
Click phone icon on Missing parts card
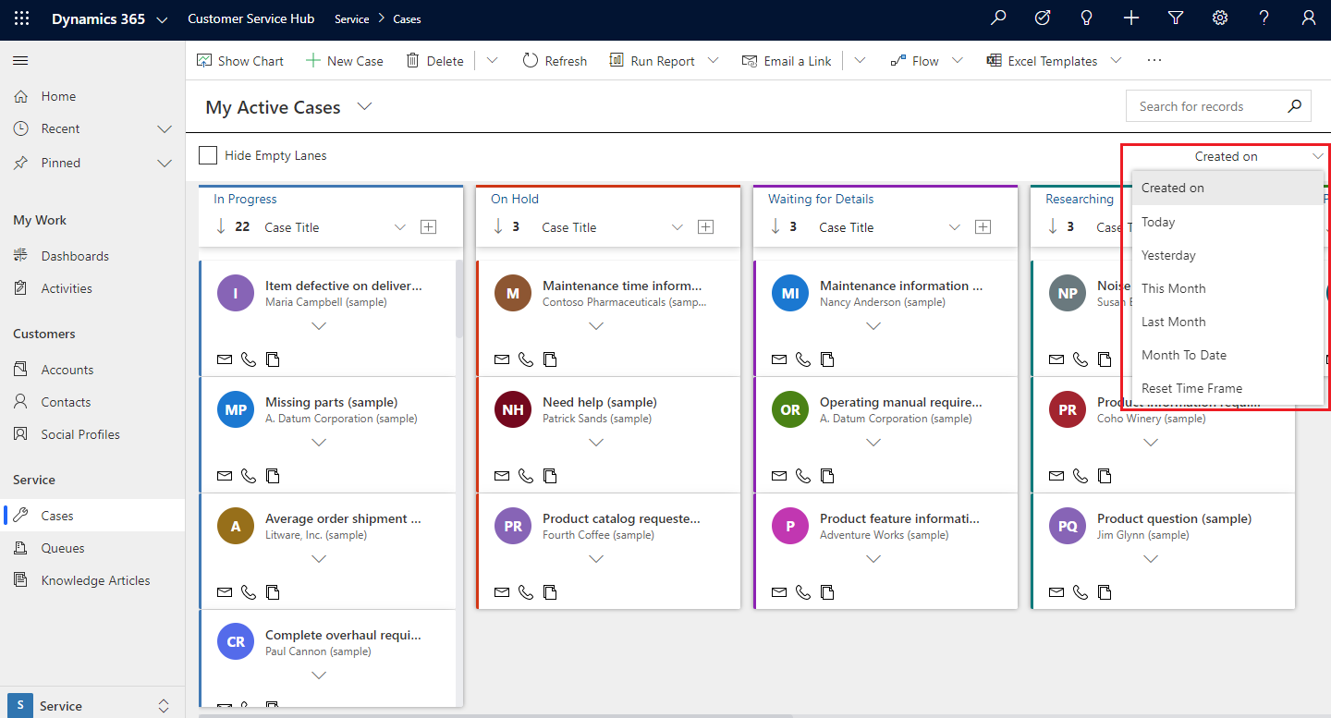(x=248, y=476)
